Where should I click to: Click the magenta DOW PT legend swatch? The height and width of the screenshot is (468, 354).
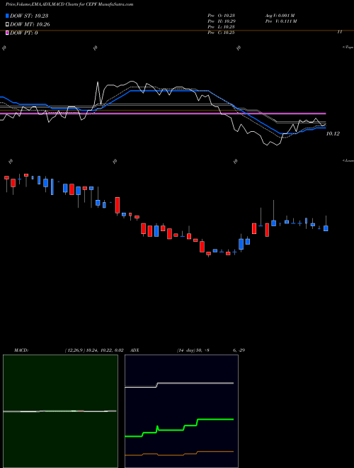[x=8, y=33]
